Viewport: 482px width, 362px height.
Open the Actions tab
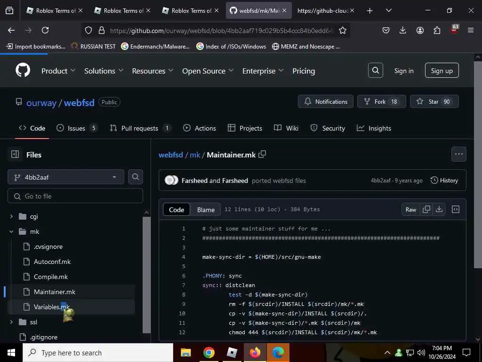200,128
